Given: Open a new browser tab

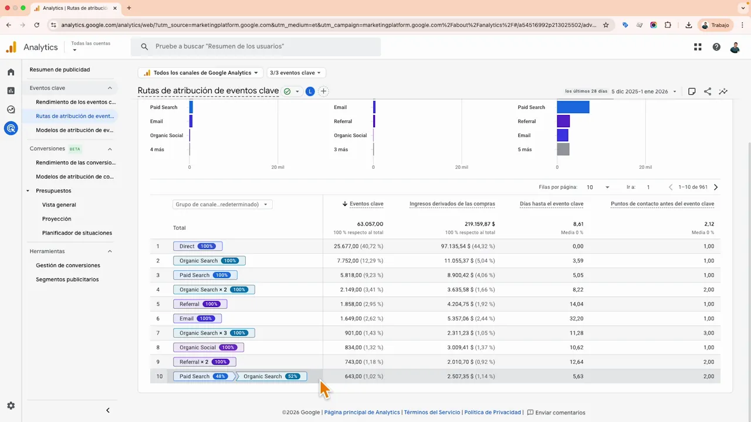Looking at the screenshot, I should point(129,8).
